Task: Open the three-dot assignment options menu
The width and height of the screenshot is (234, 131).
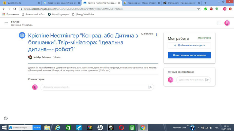Action: pyautogui.click(x=156, y=34)
